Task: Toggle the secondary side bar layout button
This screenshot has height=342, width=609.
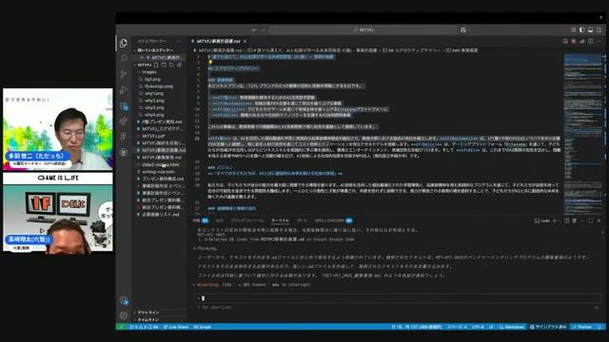Action: [599, 29]
